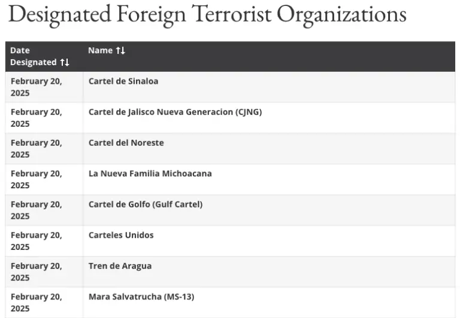Click the sort arrows beside Date Designated
The width and height of the screenshot is (460, 318).
pos(65,62)
